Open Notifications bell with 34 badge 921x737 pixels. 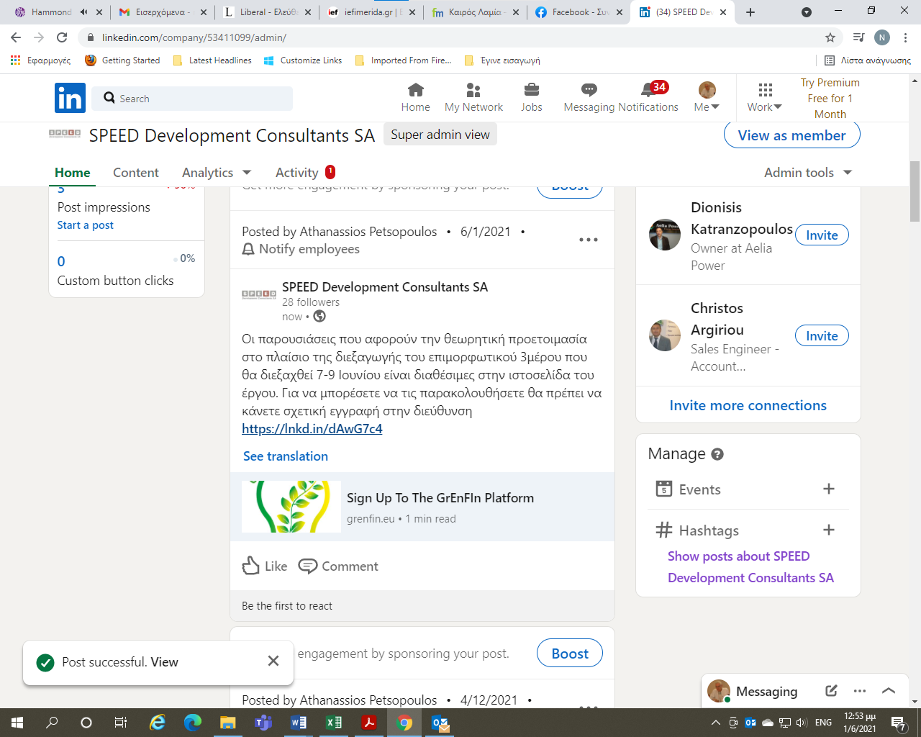648,98
